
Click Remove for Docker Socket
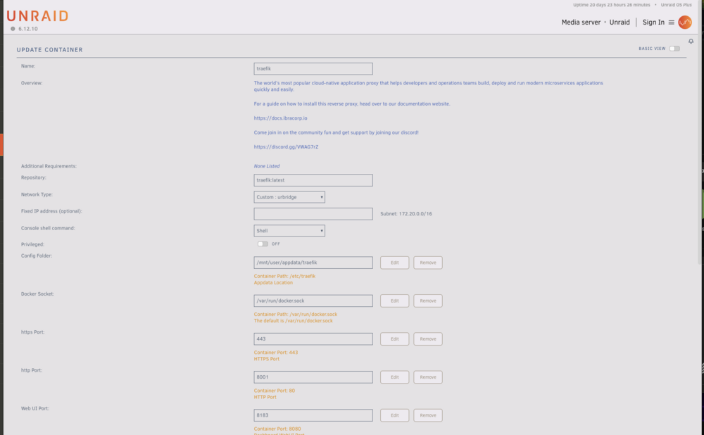click(x=428, y=301)
